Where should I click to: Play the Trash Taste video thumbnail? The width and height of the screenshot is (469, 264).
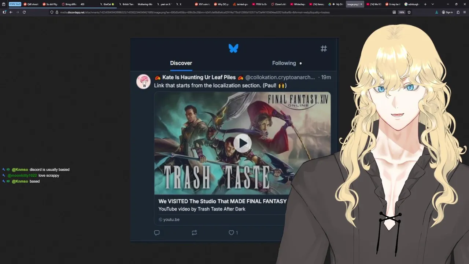coord(243,143)
